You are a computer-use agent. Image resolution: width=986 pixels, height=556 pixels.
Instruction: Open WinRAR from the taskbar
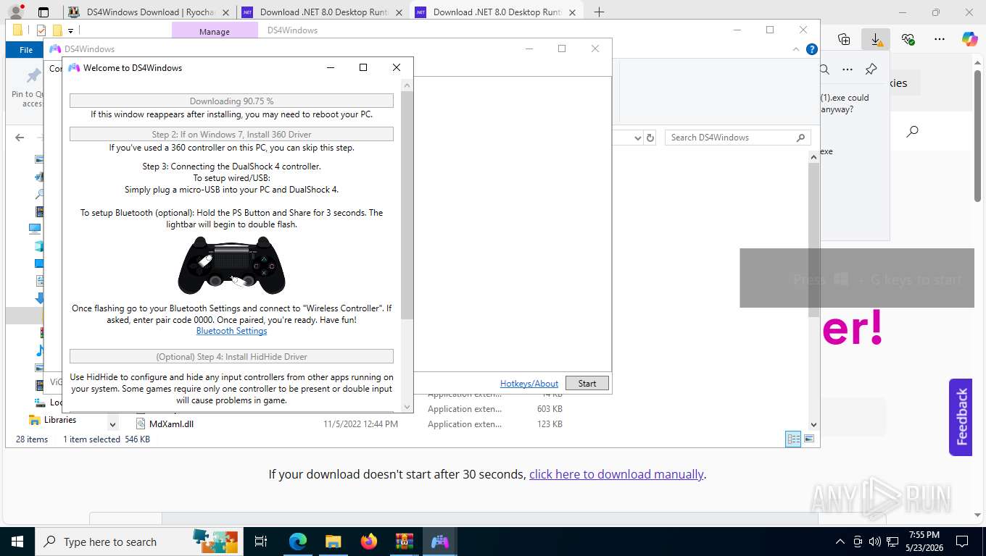point(404,542)
